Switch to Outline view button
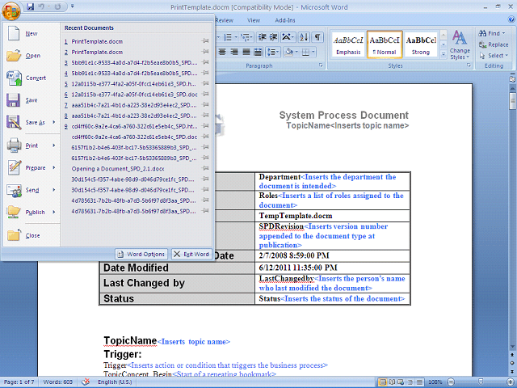Screen dimensions: 517x388 (410, 382)
